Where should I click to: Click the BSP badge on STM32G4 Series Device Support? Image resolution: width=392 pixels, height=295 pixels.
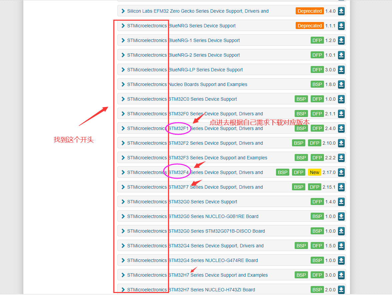[301, 246]
